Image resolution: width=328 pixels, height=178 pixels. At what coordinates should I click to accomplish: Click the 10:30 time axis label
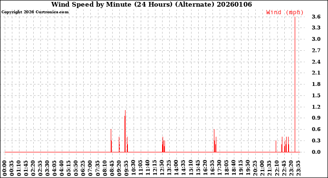tap(133, 169)
